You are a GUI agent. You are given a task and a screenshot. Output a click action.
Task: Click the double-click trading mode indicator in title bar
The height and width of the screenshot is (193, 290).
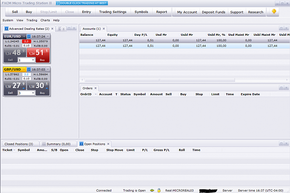(82, 3)
